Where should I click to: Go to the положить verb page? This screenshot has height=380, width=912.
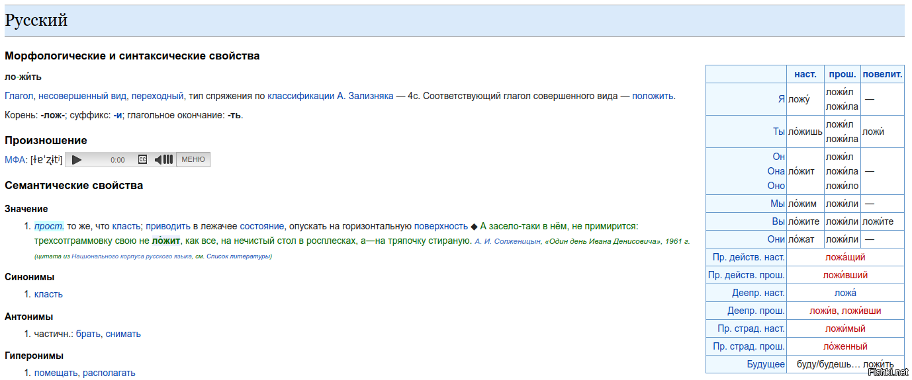(653, 96)
